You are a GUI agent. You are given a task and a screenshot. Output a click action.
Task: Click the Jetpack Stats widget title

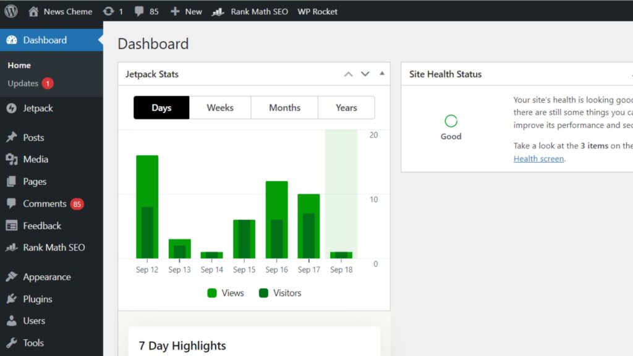coord(152,74)
